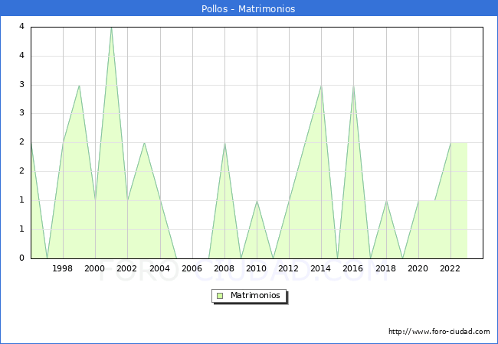Select the 2020 x-axis label
Image resolution: width=498 pixels, height=344 pixels.
pyautogui.click(x=418, y=268)
